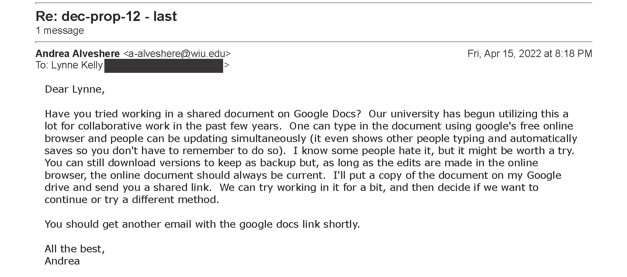Click the "Dear Lynne," greeting line

[75, 89]
